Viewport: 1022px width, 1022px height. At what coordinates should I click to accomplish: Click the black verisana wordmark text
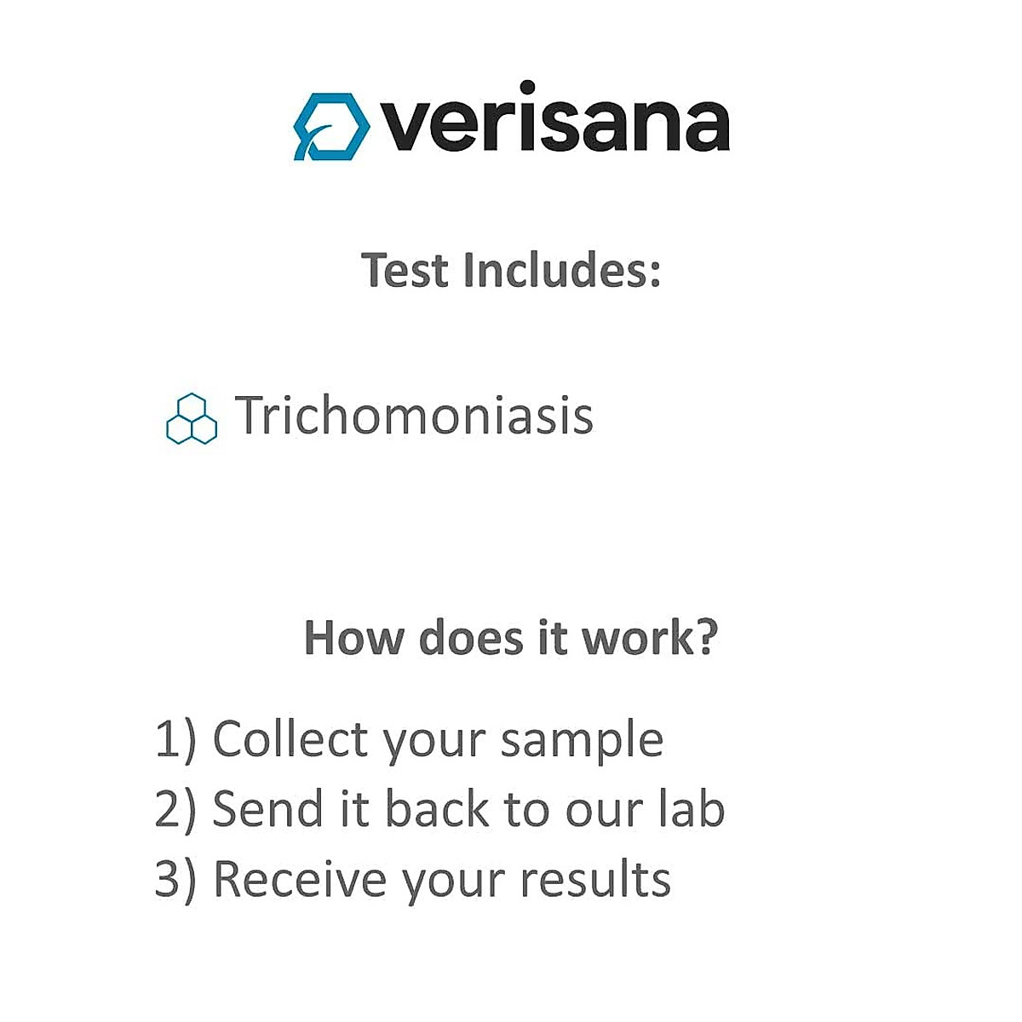pos(558,123)
